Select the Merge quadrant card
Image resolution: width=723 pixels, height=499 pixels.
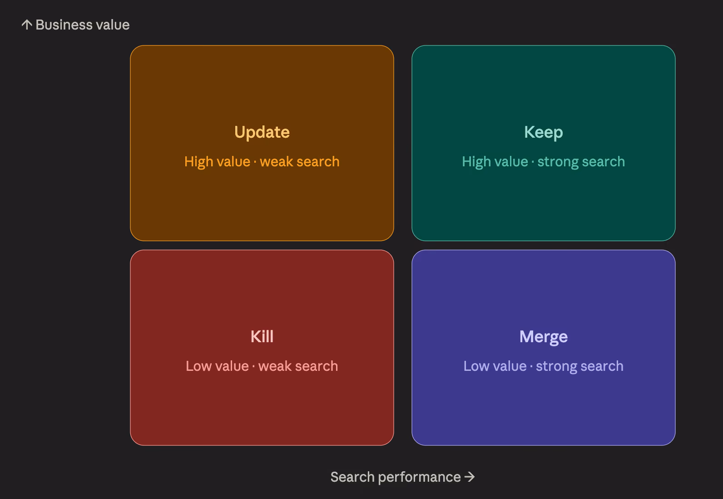coord(544,348)
